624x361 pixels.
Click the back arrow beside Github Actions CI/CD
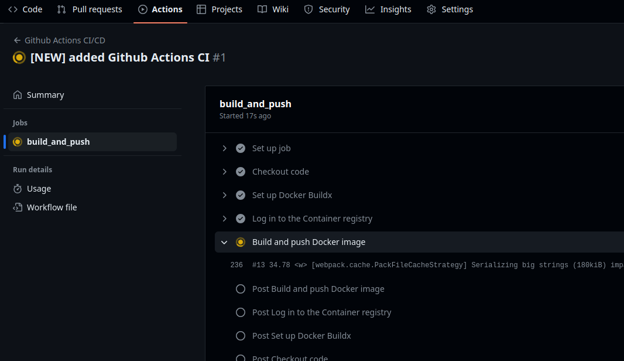click(17, 40)
